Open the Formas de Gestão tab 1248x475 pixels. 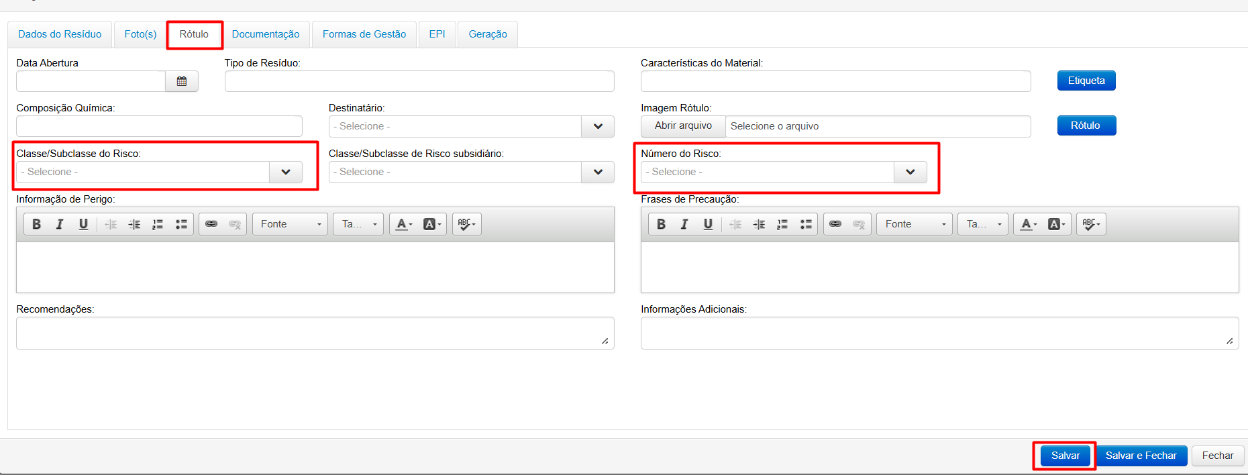pyautogui.click(x=364, y=34)
